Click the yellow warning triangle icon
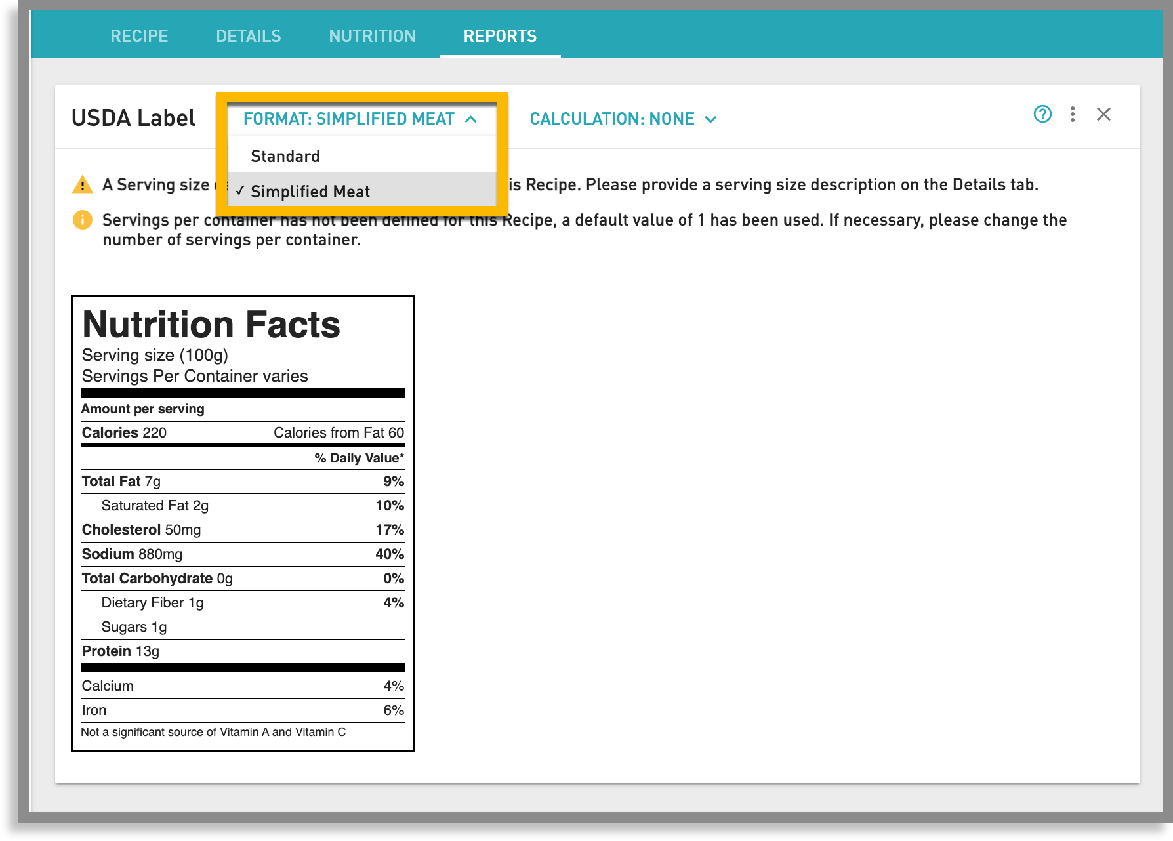Image resolution: width=1173 pixels, height=841 pixels. (x=82, y=184)
